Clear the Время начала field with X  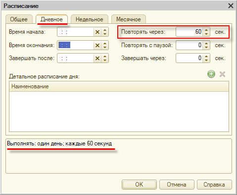coord(97,32)
